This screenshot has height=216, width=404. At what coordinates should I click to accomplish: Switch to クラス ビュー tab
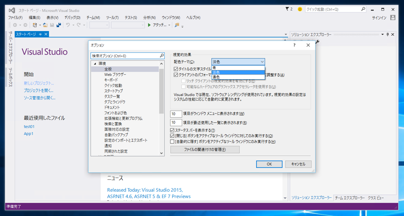[x=376, y=198]
